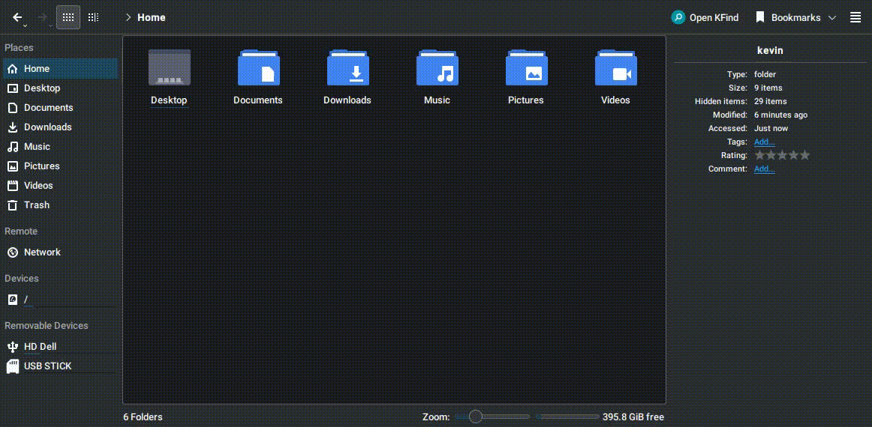Select the Documents folder icon in main view
This screenshot has height=427, width=872.
tap(259, 67)
